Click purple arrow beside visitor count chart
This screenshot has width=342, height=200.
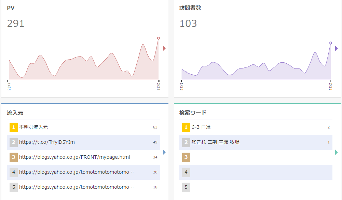(x=337, y=48)
